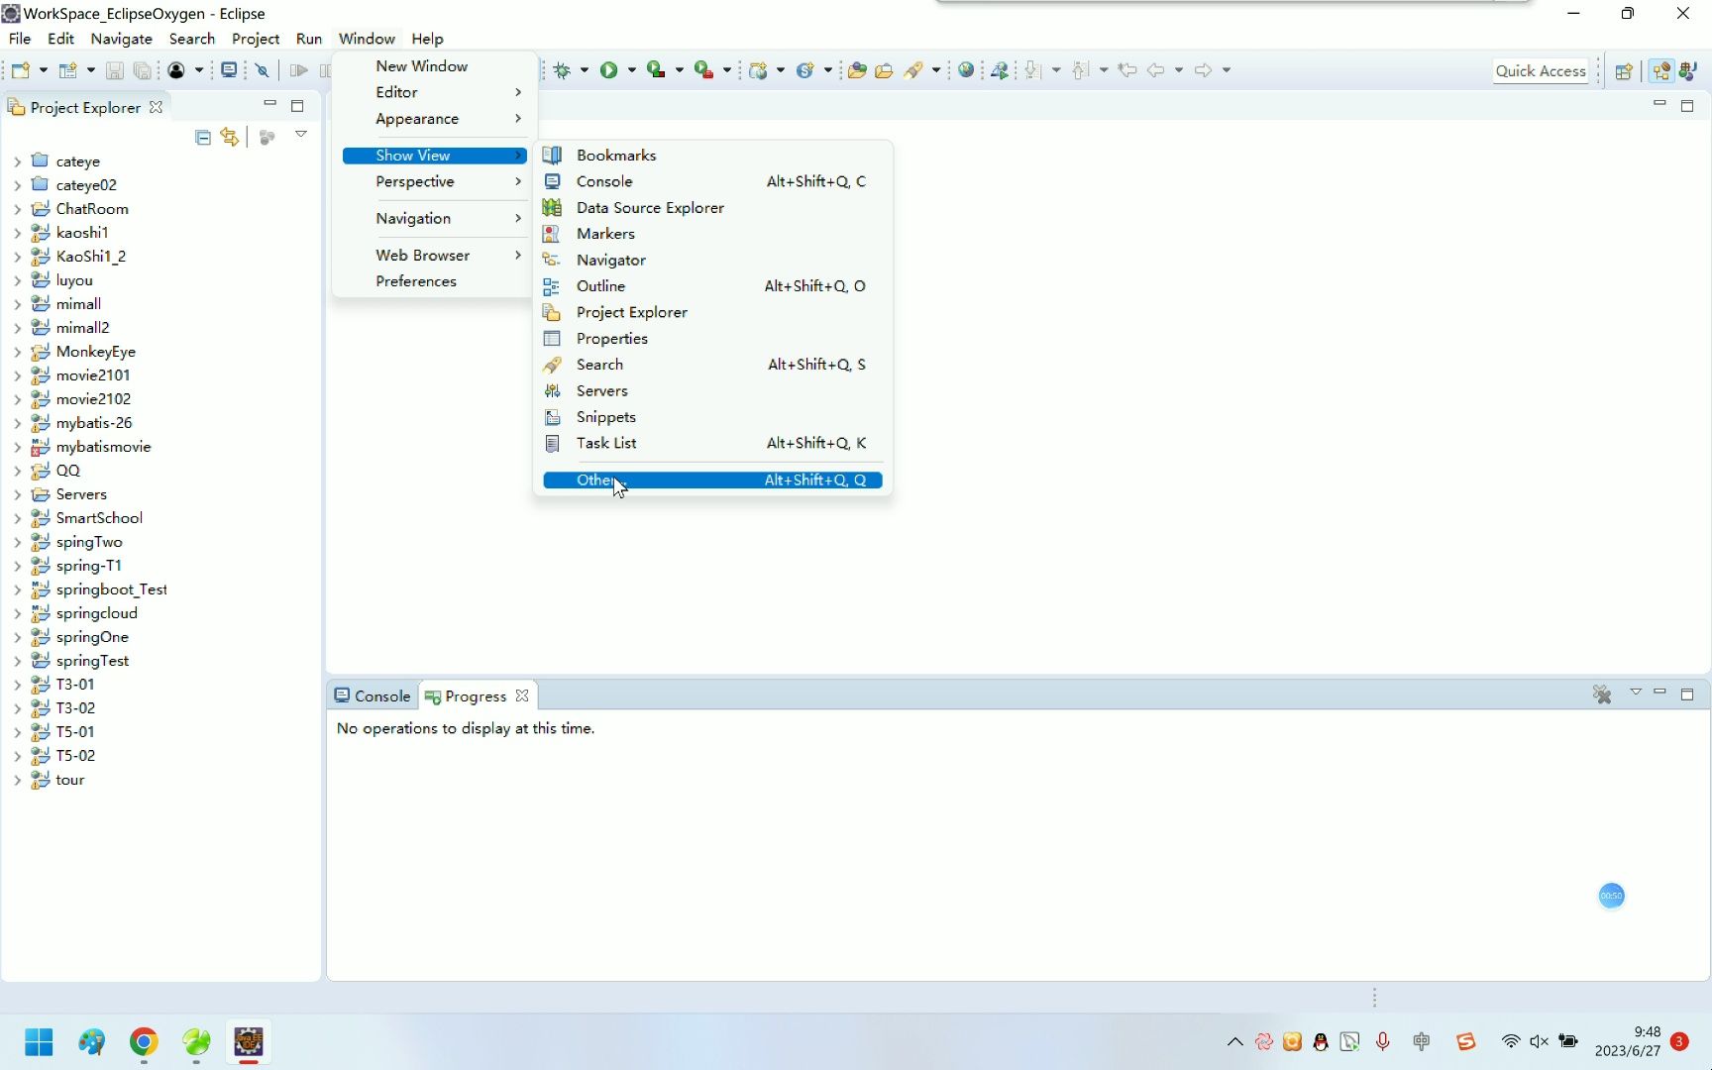Minimize the Project Explorer panel
Viewport: 1712px width, 1070px height.
(269, 104)
